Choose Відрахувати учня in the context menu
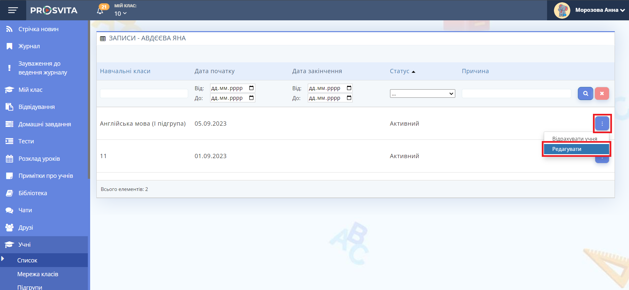This screenshot has width=629, height=290. pos(574,138)
